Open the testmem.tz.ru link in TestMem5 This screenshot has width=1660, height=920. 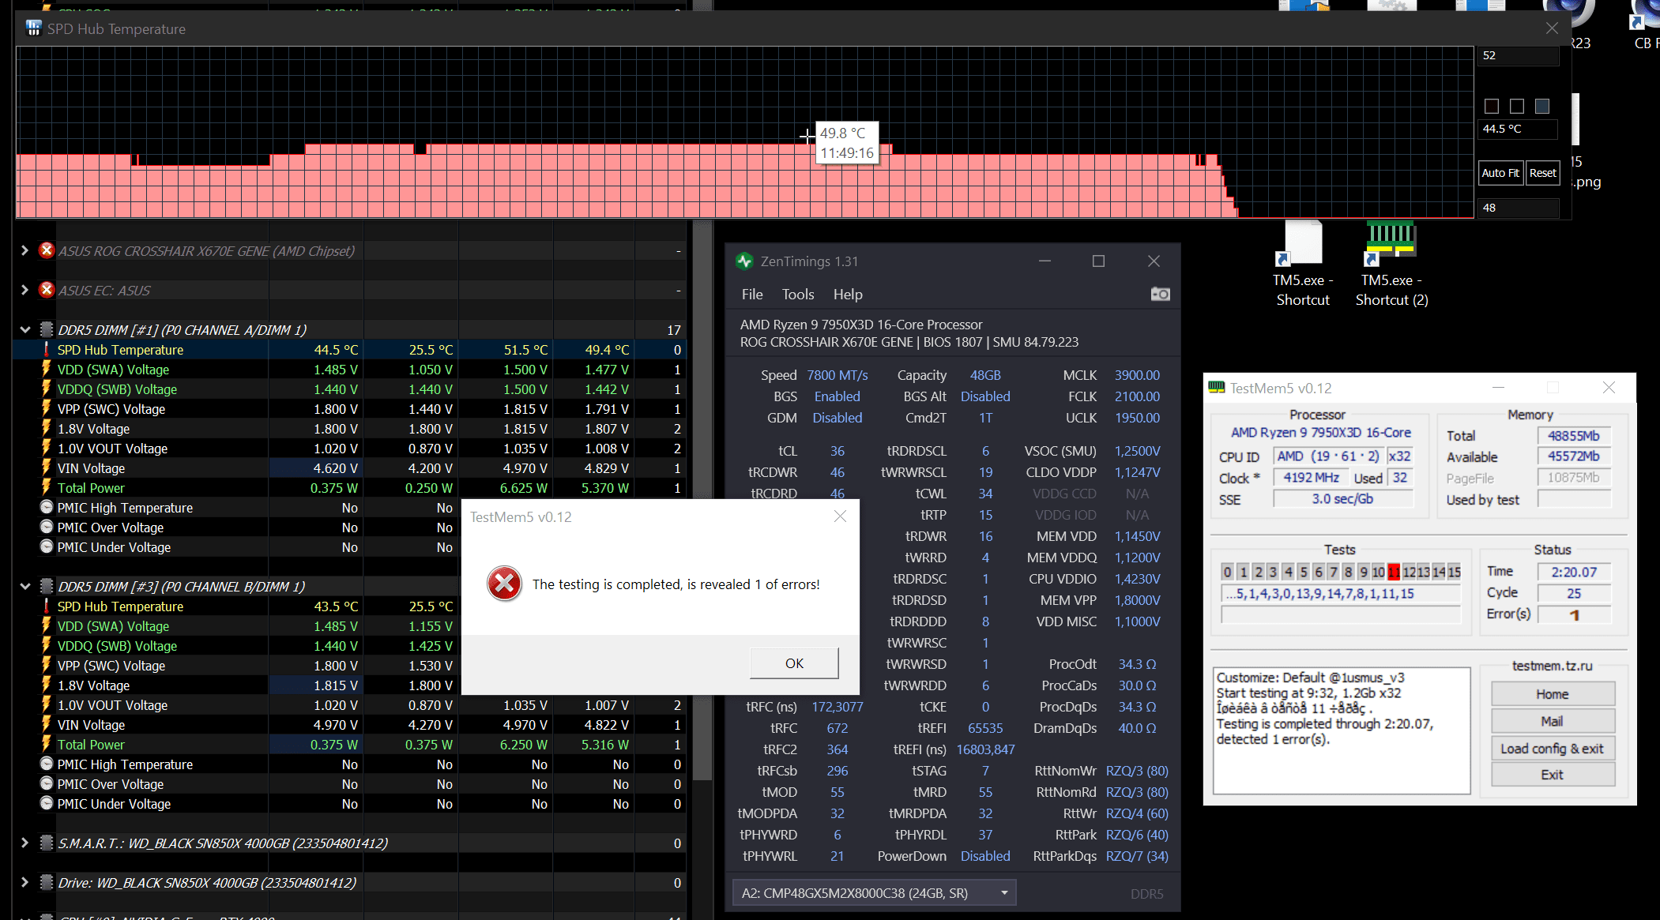coord(1553,666)
